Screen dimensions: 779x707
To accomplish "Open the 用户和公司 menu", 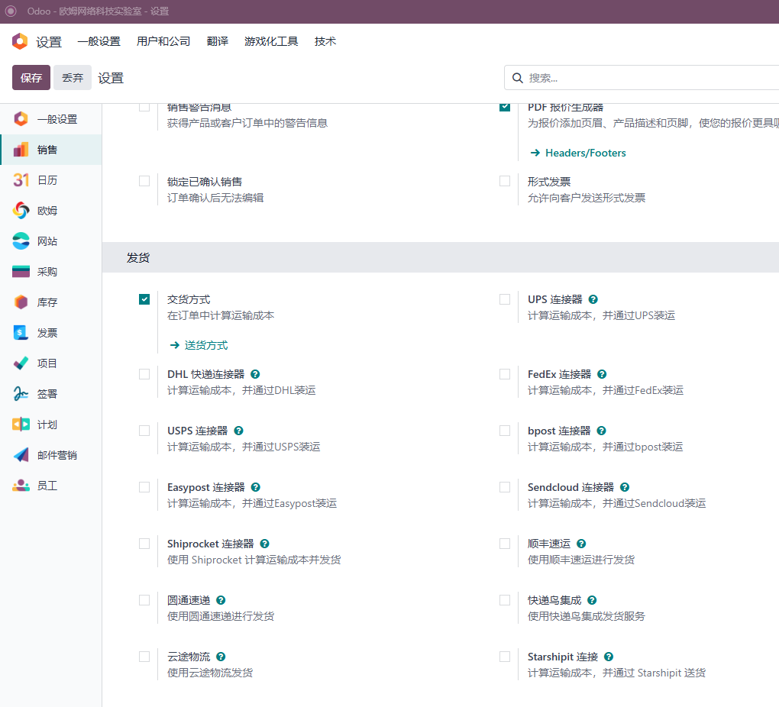I will click(x=163, y=41).
